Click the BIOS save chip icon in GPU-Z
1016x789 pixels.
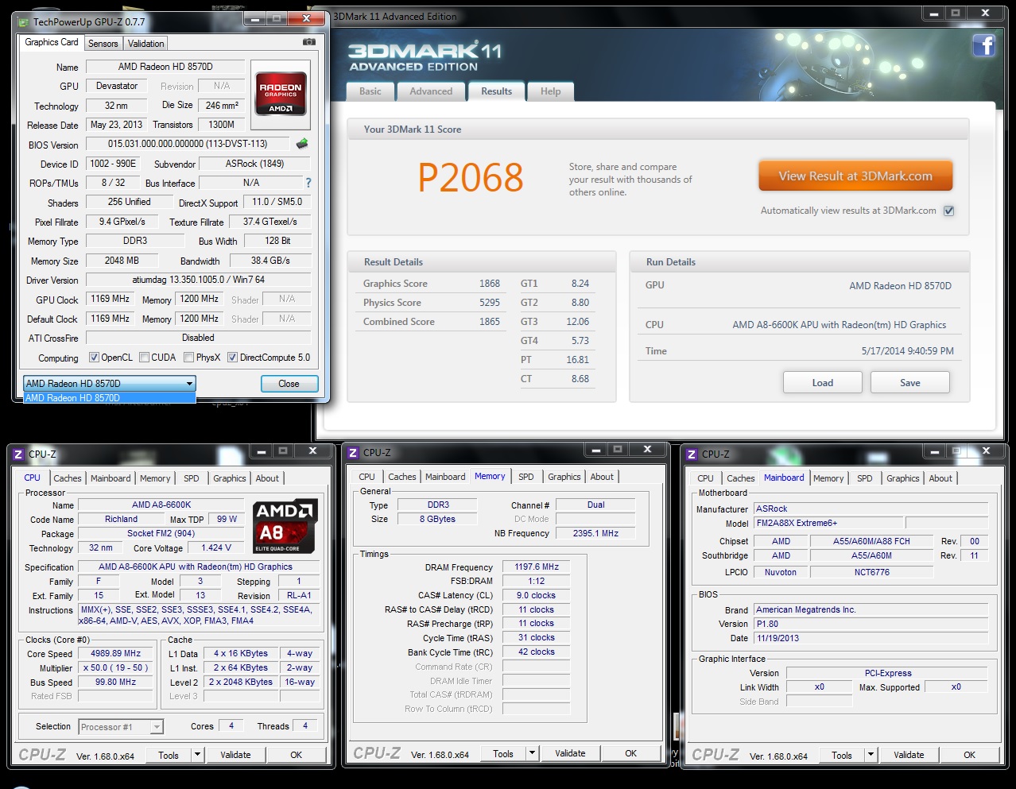pos(302,144)
